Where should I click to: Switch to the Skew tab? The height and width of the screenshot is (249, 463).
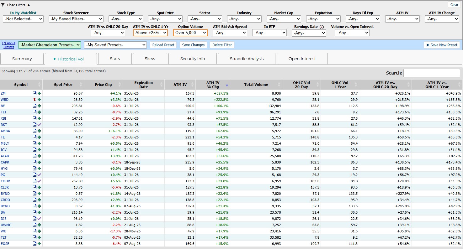tap(150, 59)
